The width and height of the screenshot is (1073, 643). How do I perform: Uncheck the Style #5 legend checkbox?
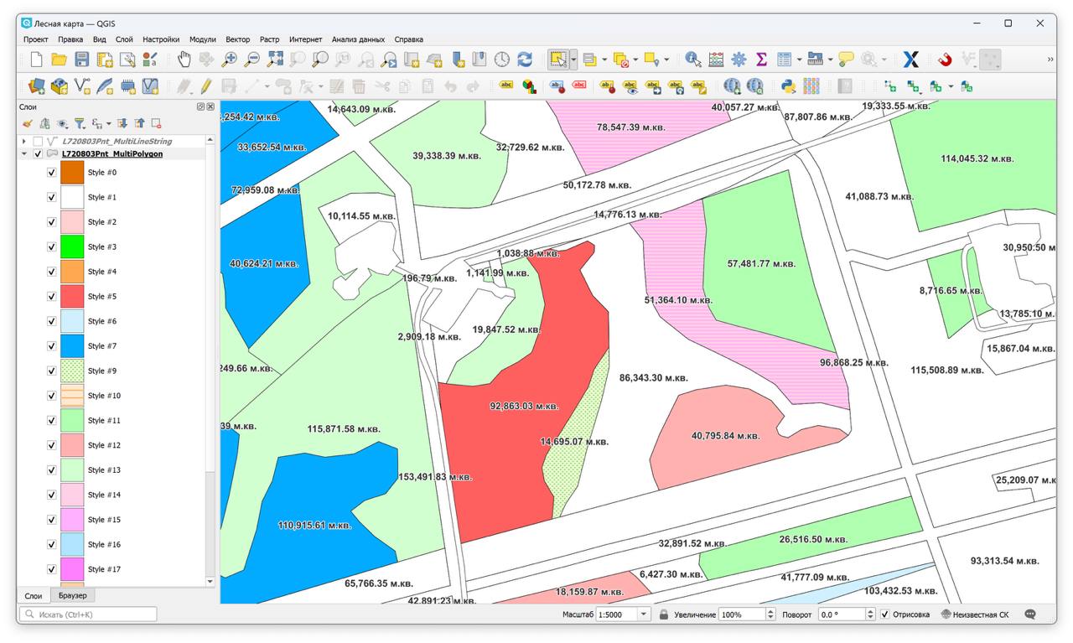51,296
